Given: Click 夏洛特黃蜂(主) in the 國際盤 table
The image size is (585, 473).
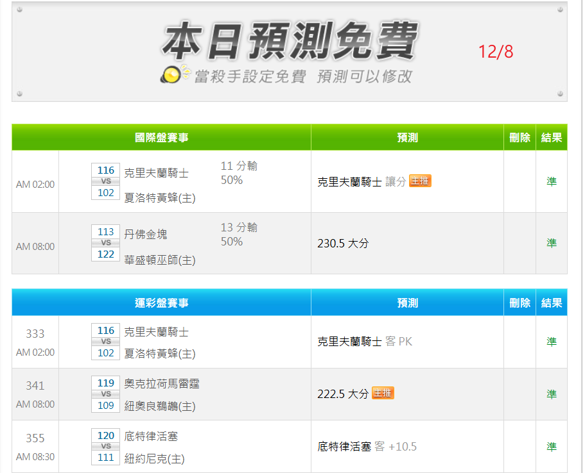Looking at the screenshot, I should pos(160,198).
